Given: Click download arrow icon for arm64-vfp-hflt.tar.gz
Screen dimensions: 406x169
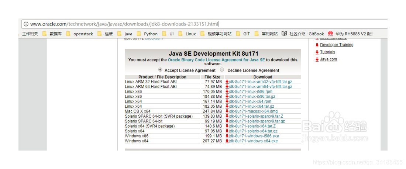Looking at the screenshot, I should tap(227, 87).
